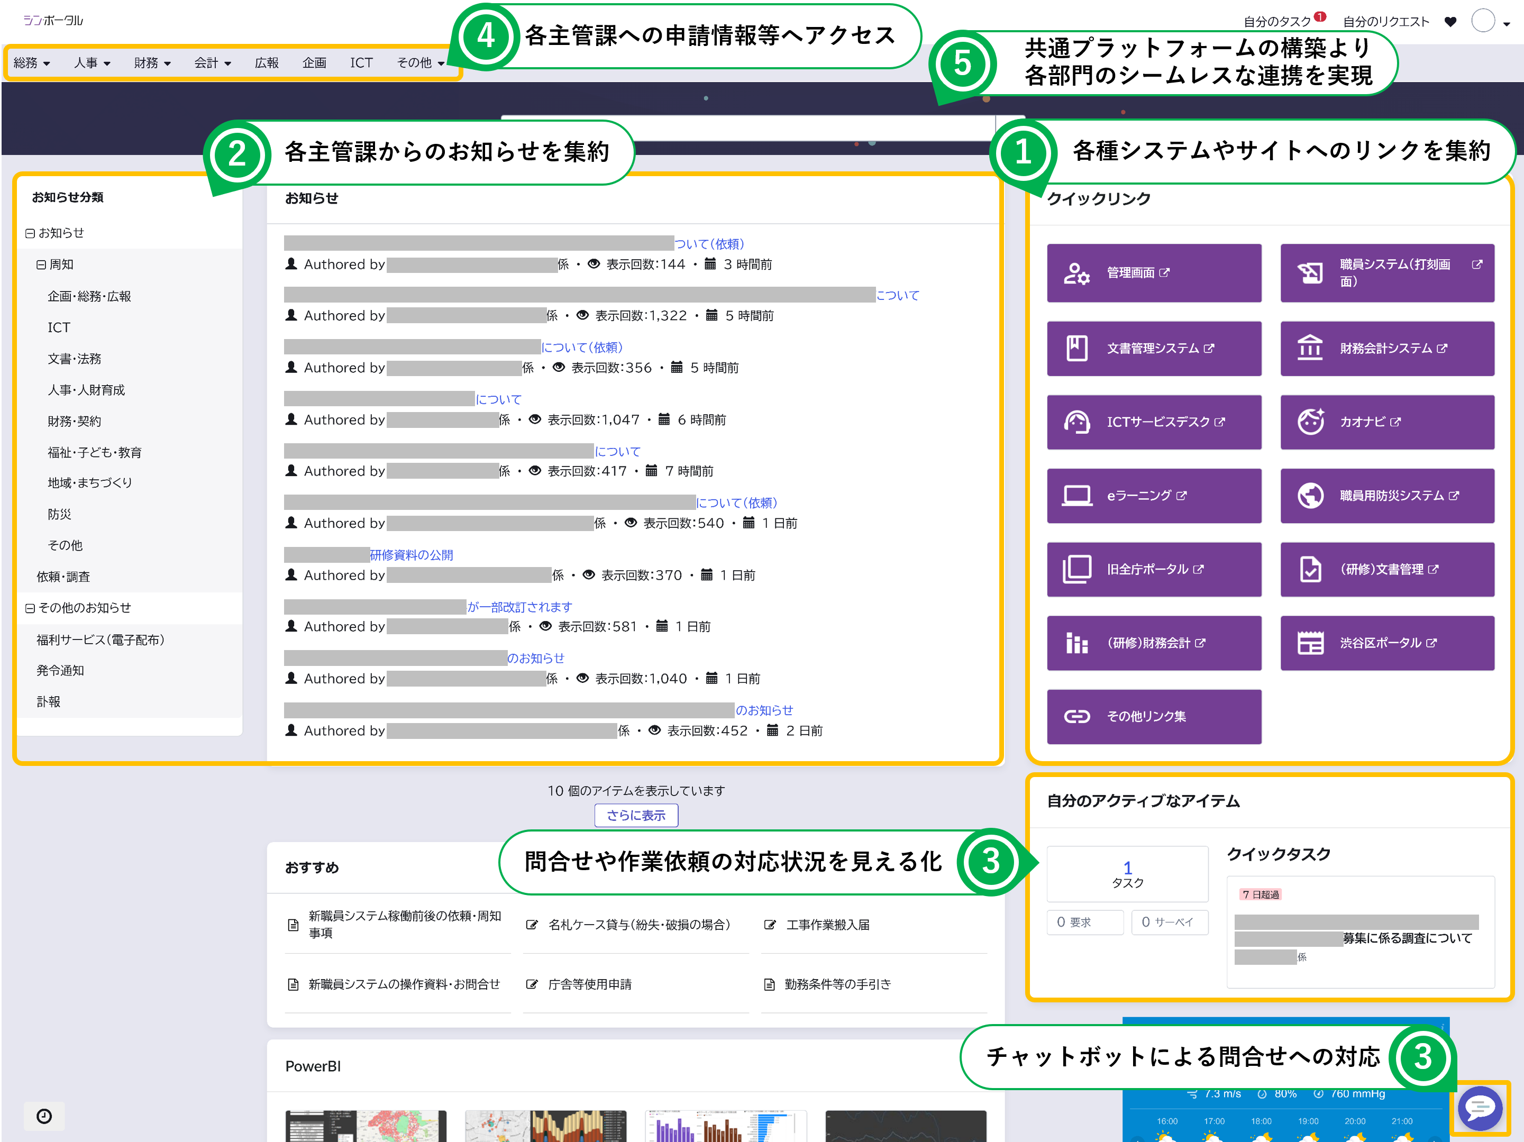Image resolution: width=1524 pixels, height=1142 pixels.
Task: Collapse the お知らせ tree node
Action: pyautogui.click(x=30, y=233)
